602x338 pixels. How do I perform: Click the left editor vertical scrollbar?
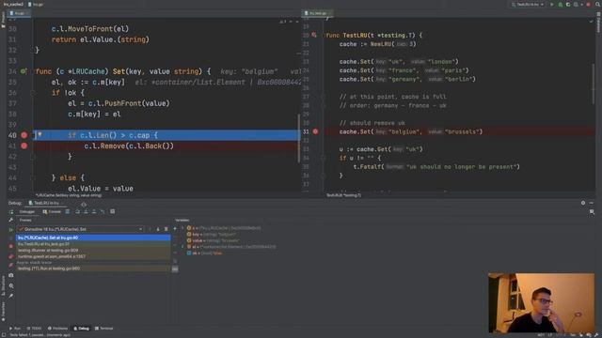(x=299, y=138)
